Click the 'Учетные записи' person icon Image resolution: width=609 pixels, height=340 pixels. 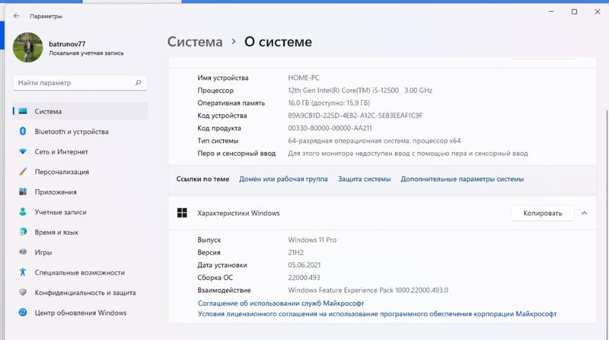23,212
